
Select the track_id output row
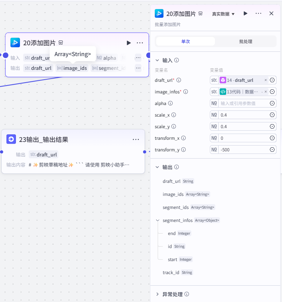pyautogui.click(x=178, y=273)
